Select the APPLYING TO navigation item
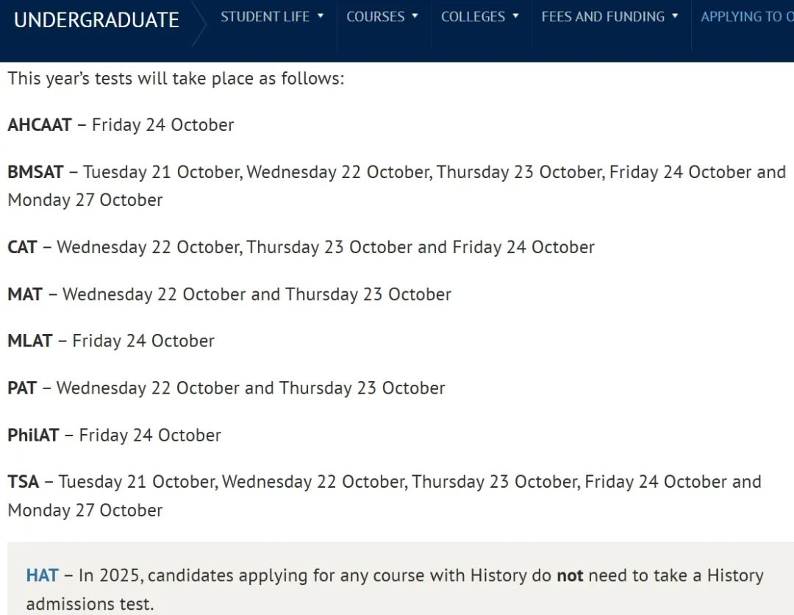 tap(746, 16)
